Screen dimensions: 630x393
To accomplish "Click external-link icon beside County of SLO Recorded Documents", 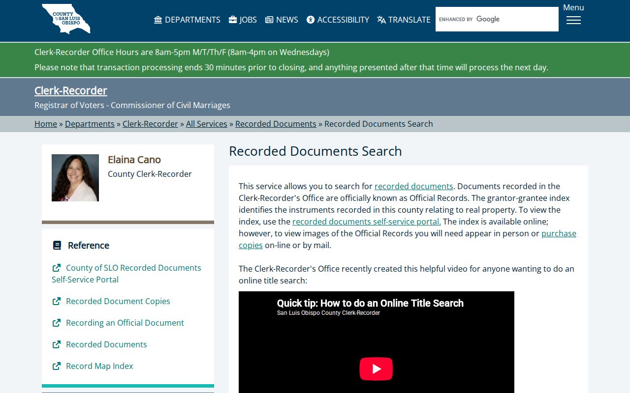I will (x=57, y=268).
